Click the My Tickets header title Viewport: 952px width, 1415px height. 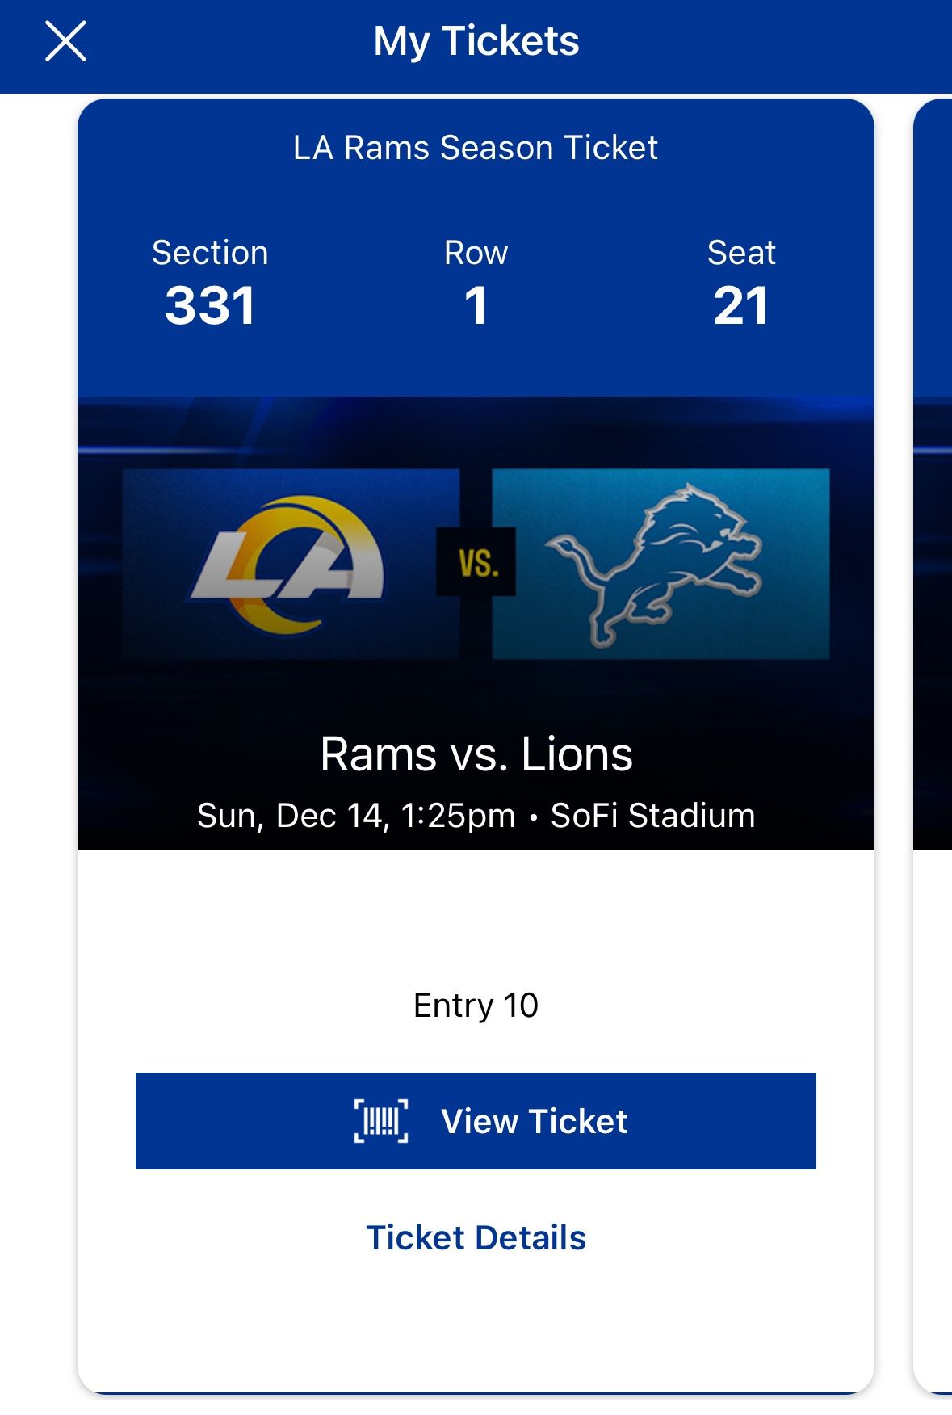[476, 42]
